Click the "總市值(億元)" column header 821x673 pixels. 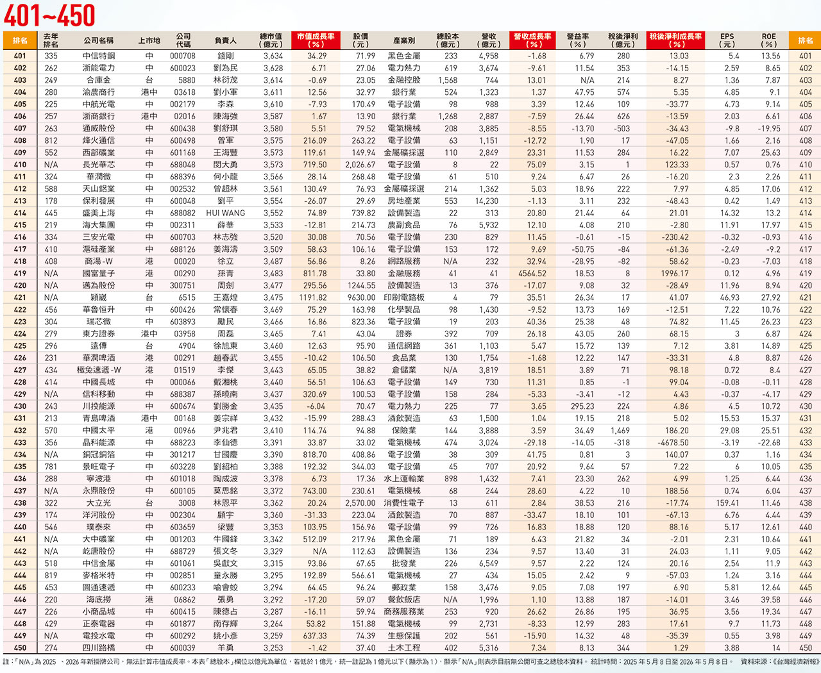point(271,40)
